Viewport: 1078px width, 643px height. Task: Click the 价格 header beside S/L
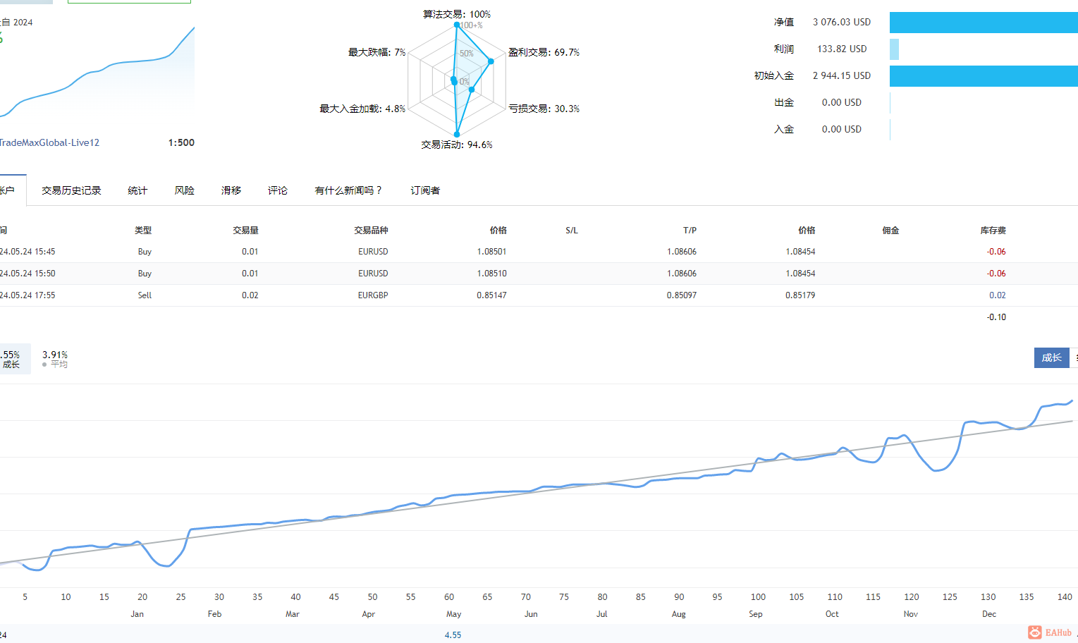point(498,231)
